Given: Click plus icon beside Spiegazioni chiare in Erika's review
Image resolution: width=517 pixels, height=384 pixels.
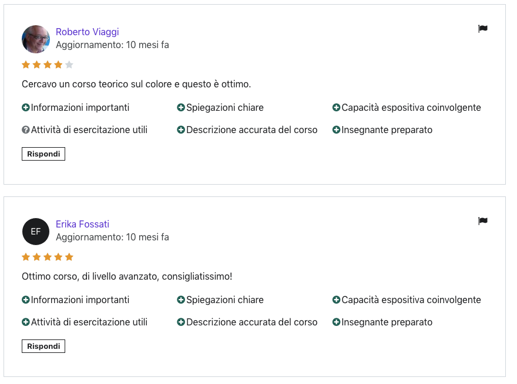Looking at the screenshot, I should (181, 300).
